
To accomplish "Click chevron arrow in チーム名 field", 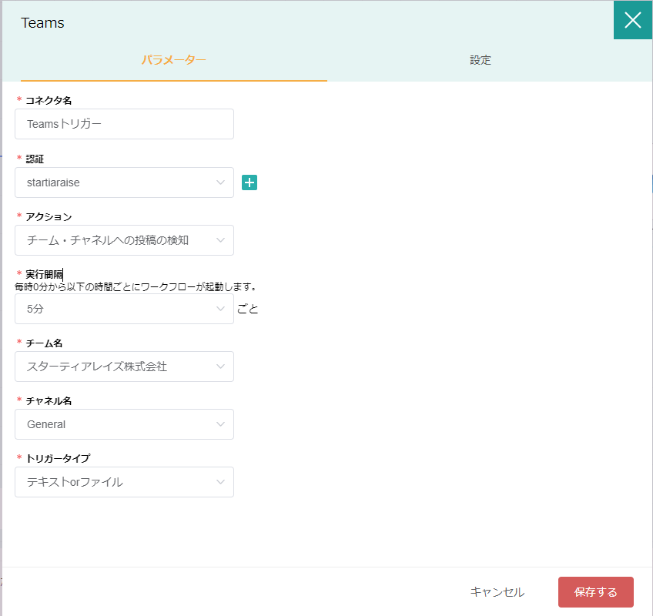I will (x=220, y=367).
